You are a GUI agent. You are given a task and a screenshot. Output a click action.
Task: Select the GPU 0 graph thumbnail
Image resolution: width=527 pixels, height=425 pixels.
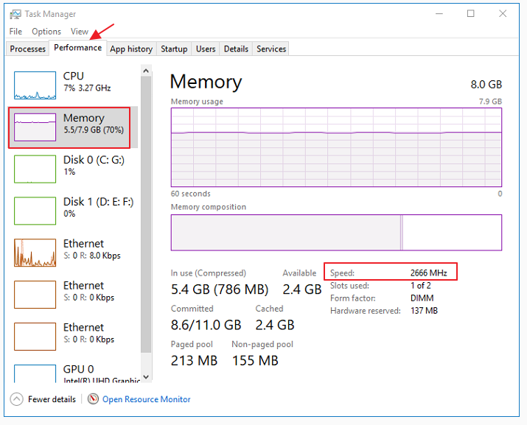click(35, 373)
